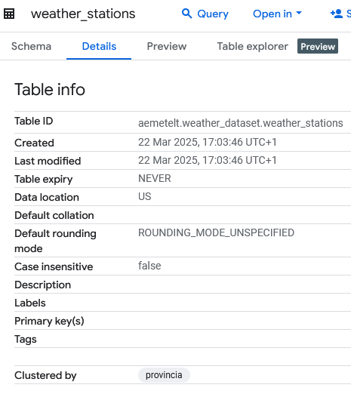Click the Case insensitive value false

pos(149,266)
